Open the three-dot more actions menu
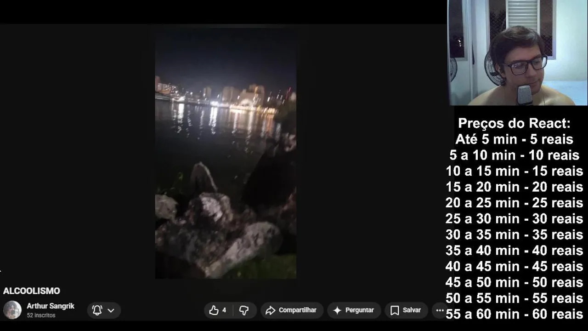588x331 pixels. pyautogui.click(x=440, y=310)
